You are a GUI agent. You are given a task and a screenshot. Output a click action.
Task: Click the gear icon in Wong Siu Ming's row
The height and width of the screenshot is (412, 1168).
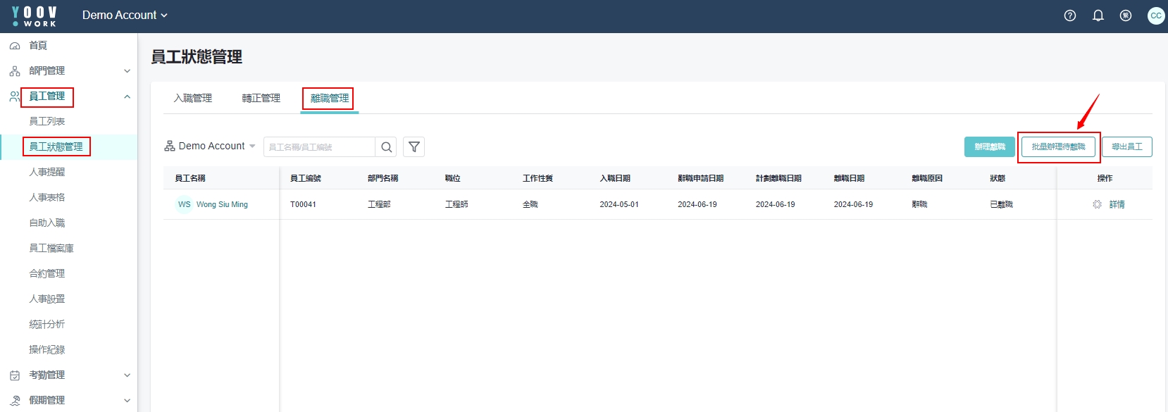point(1097,204)
